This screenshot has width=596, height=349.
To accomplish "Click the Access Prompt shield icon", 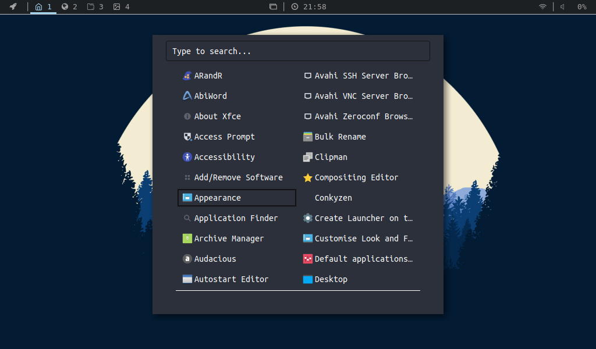I will pyautogui.click(x=187, y=137).
